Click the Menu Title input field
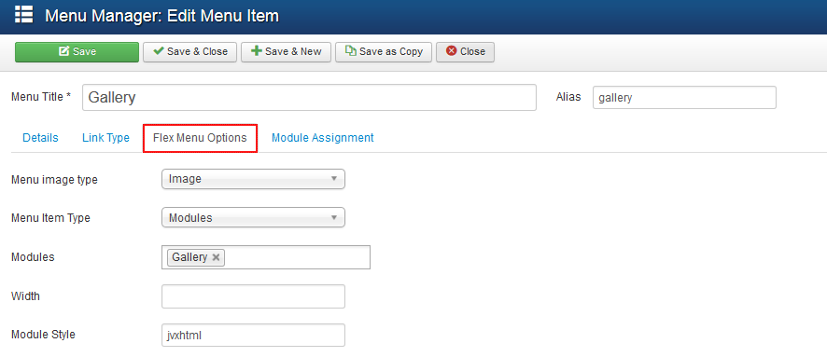Screen dimensions: 827x357 click(x=309, y=98)
